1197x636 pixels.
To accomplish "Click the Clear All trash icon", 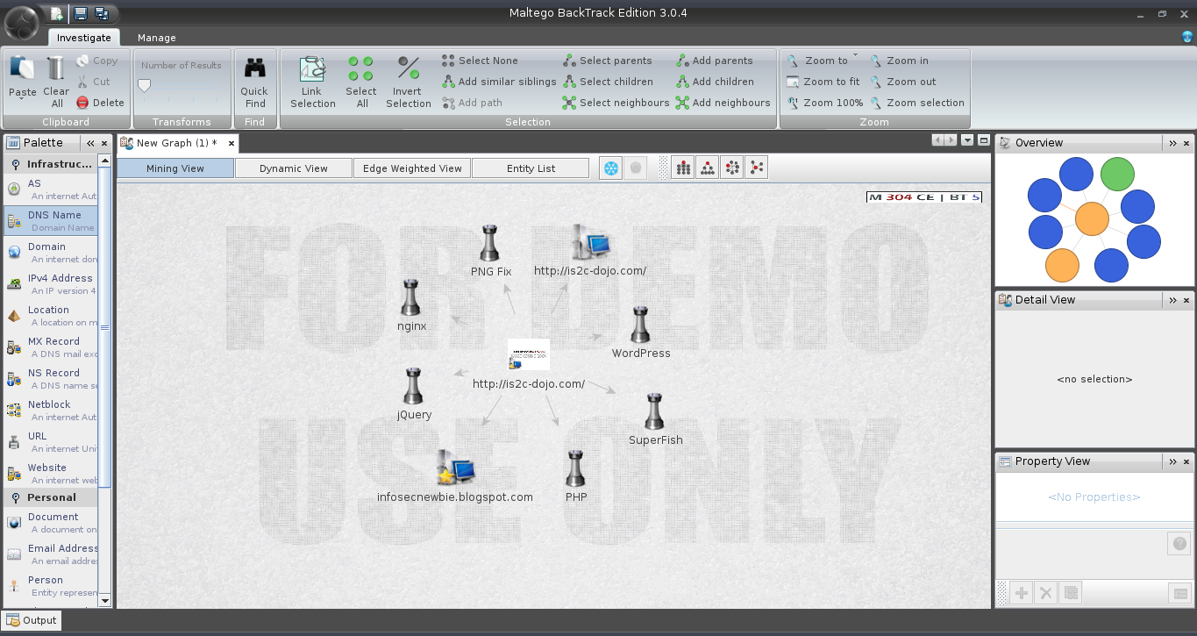I will click(56, 82).
